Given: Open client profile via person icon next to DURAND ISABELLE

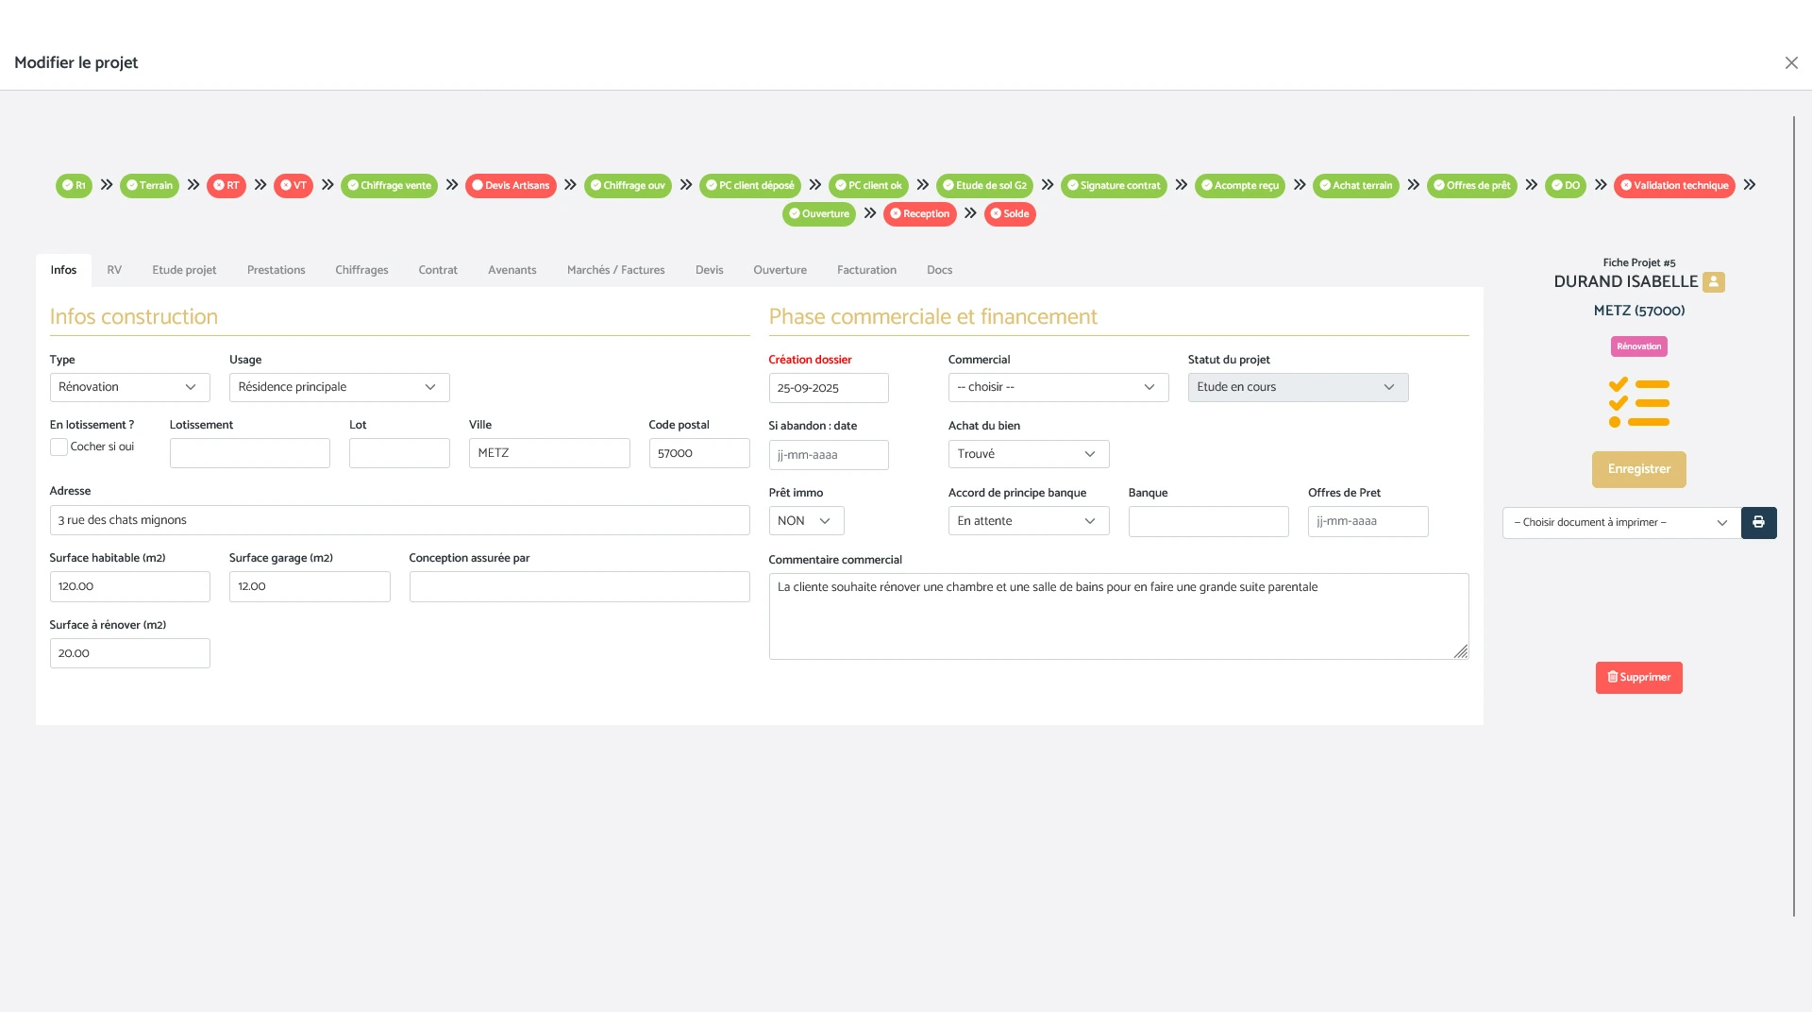Looking at the screenshot, I should point(1714,281).
